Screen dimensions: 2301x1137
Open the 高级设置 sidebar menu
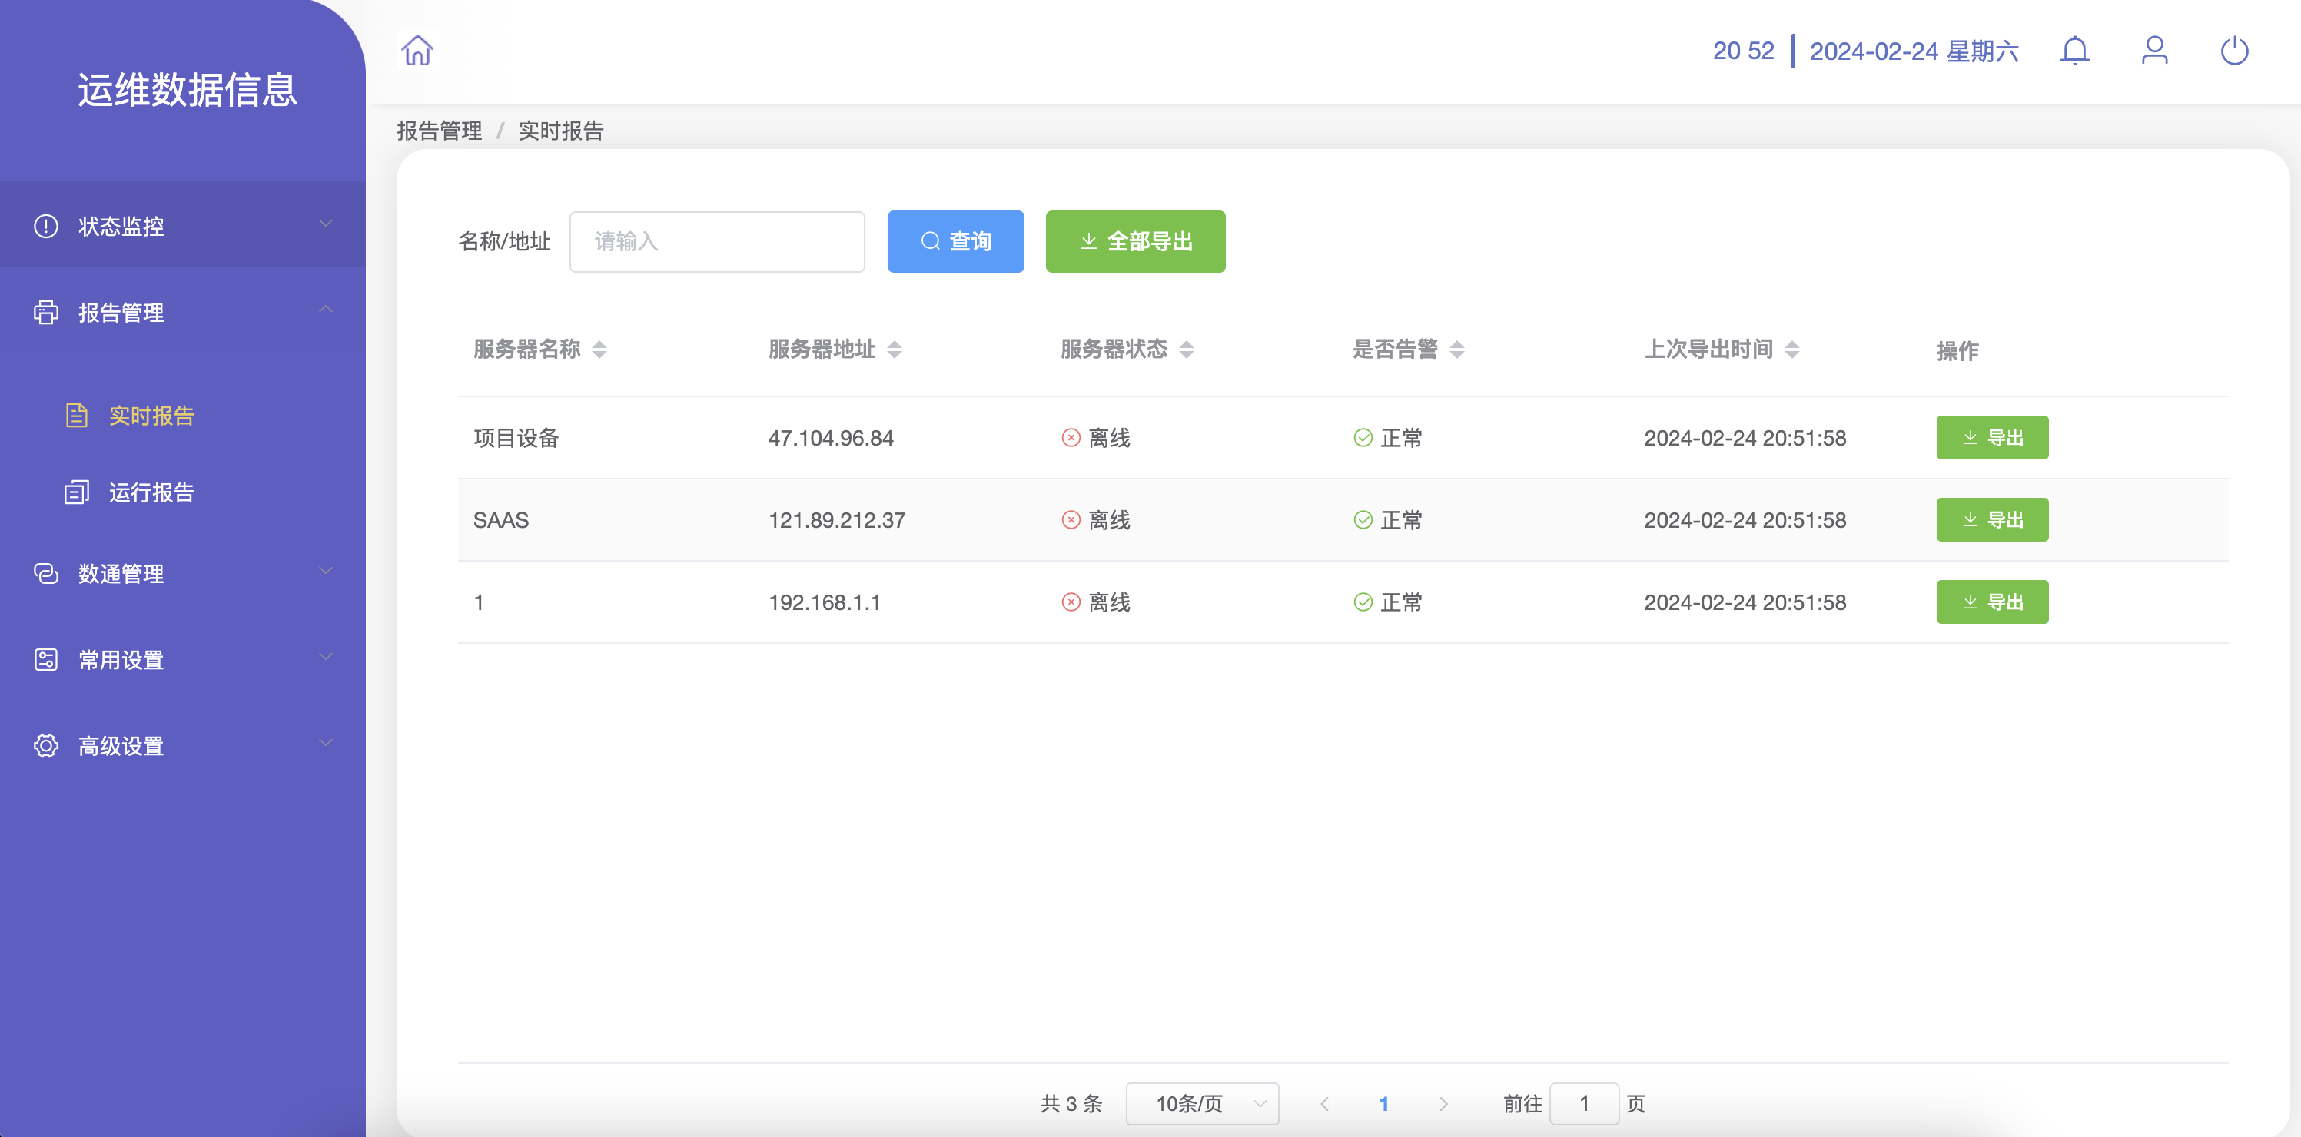pyautogui.click(x=182, y=746)
